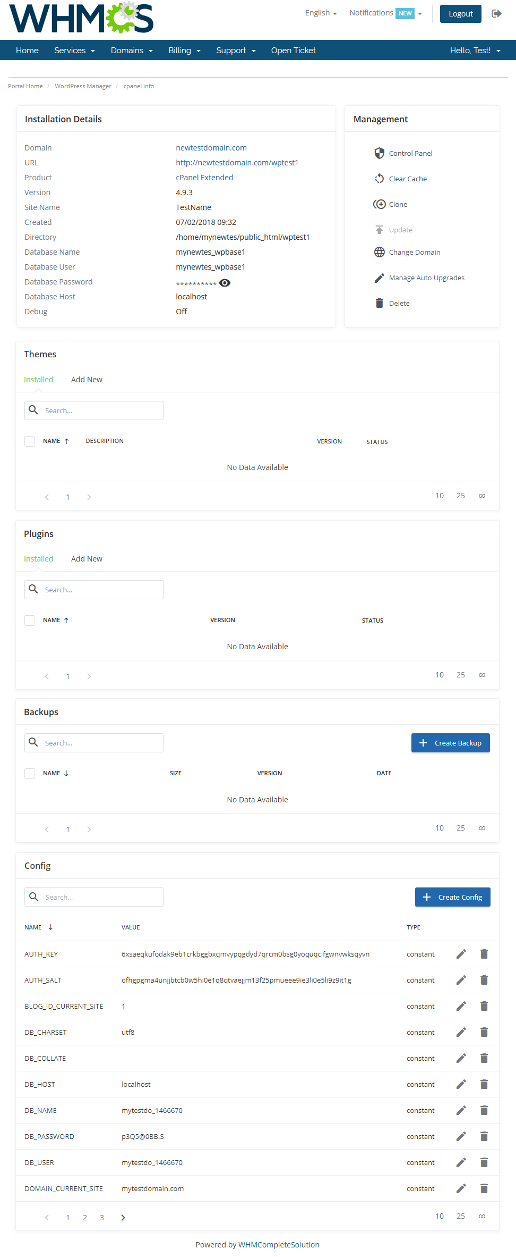Reveal the database password

(x=225, y=283)
